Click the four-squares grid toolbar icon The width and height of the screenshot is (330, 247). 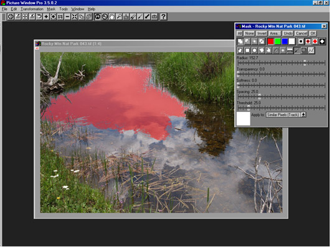[25, 17]
